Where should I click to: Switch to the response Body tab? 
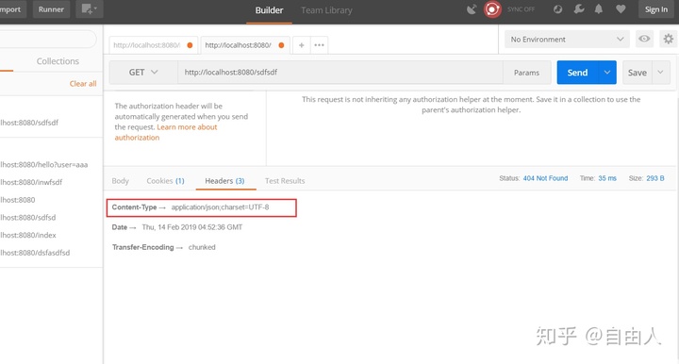[121, 181]
